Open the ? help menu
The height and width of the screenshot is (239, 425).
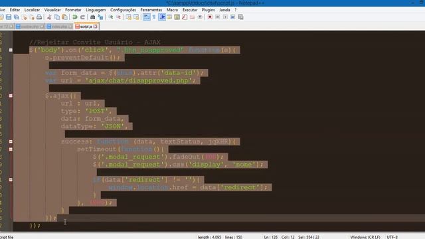click(236, 10)
